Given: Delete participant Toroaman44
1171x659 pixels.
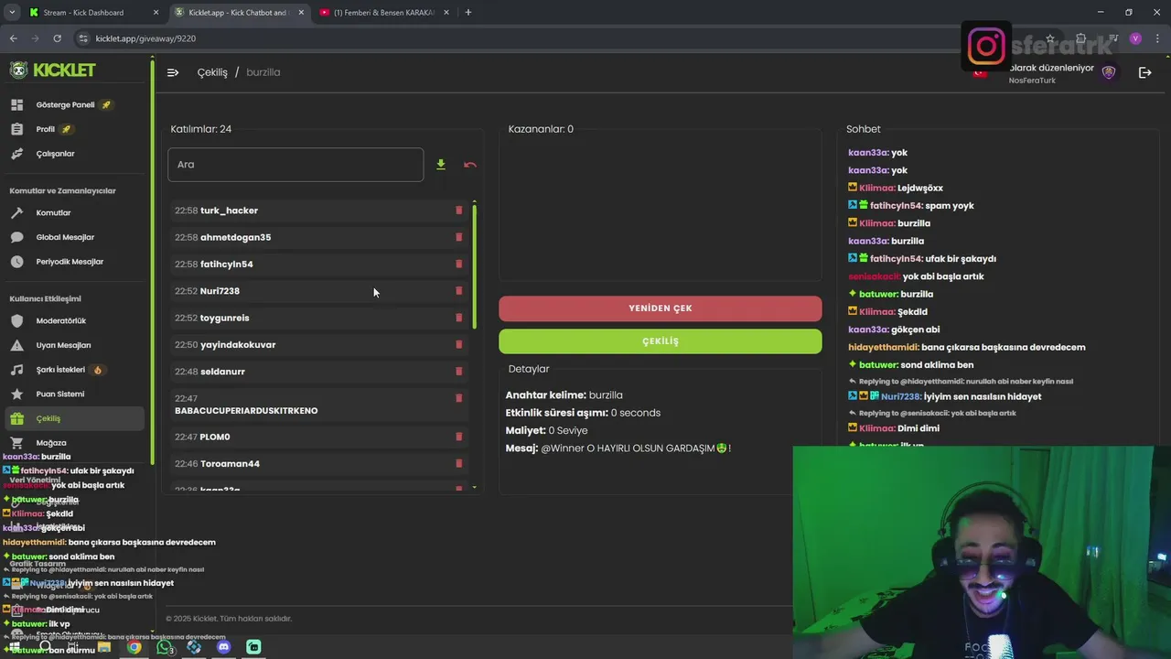Looking at the screenshot, I should click(x=459, y=464).
